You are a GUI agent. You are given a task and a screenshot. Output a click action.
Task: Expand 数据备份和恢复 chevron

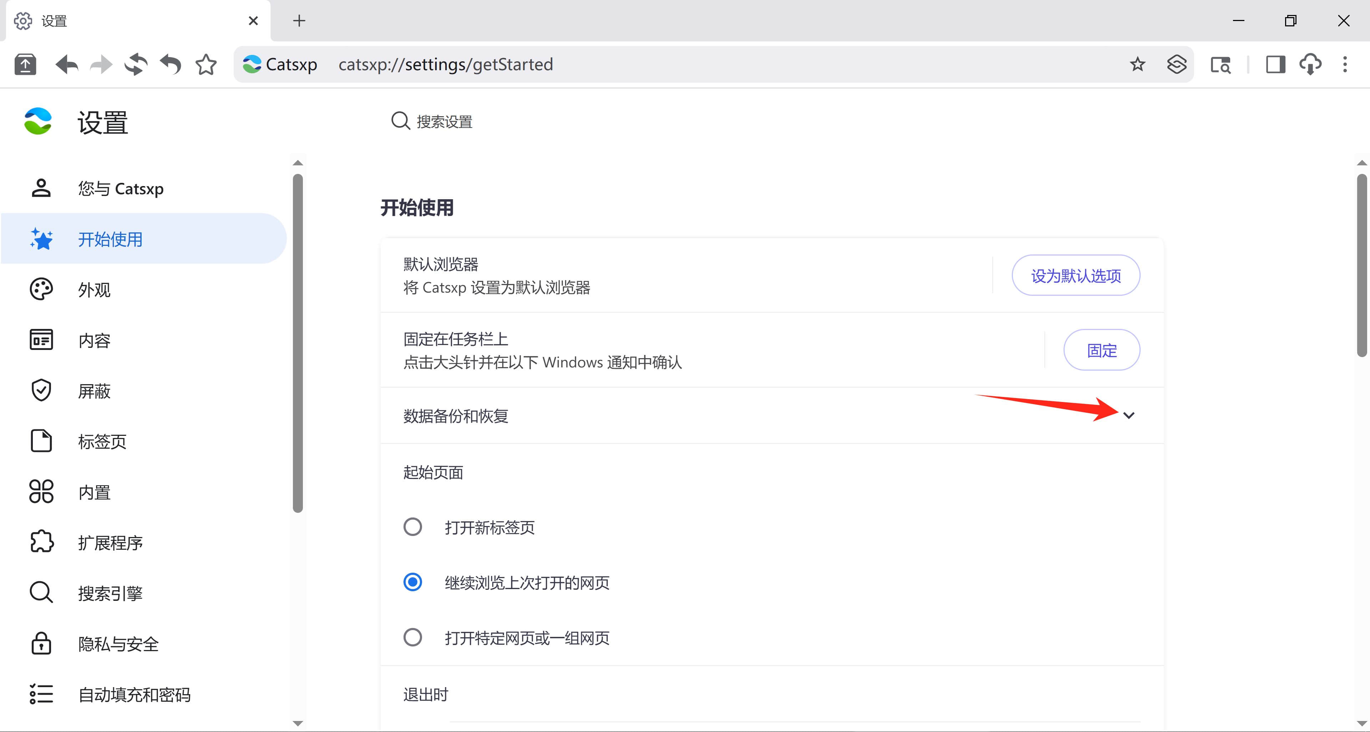(x=1128, y=416)
